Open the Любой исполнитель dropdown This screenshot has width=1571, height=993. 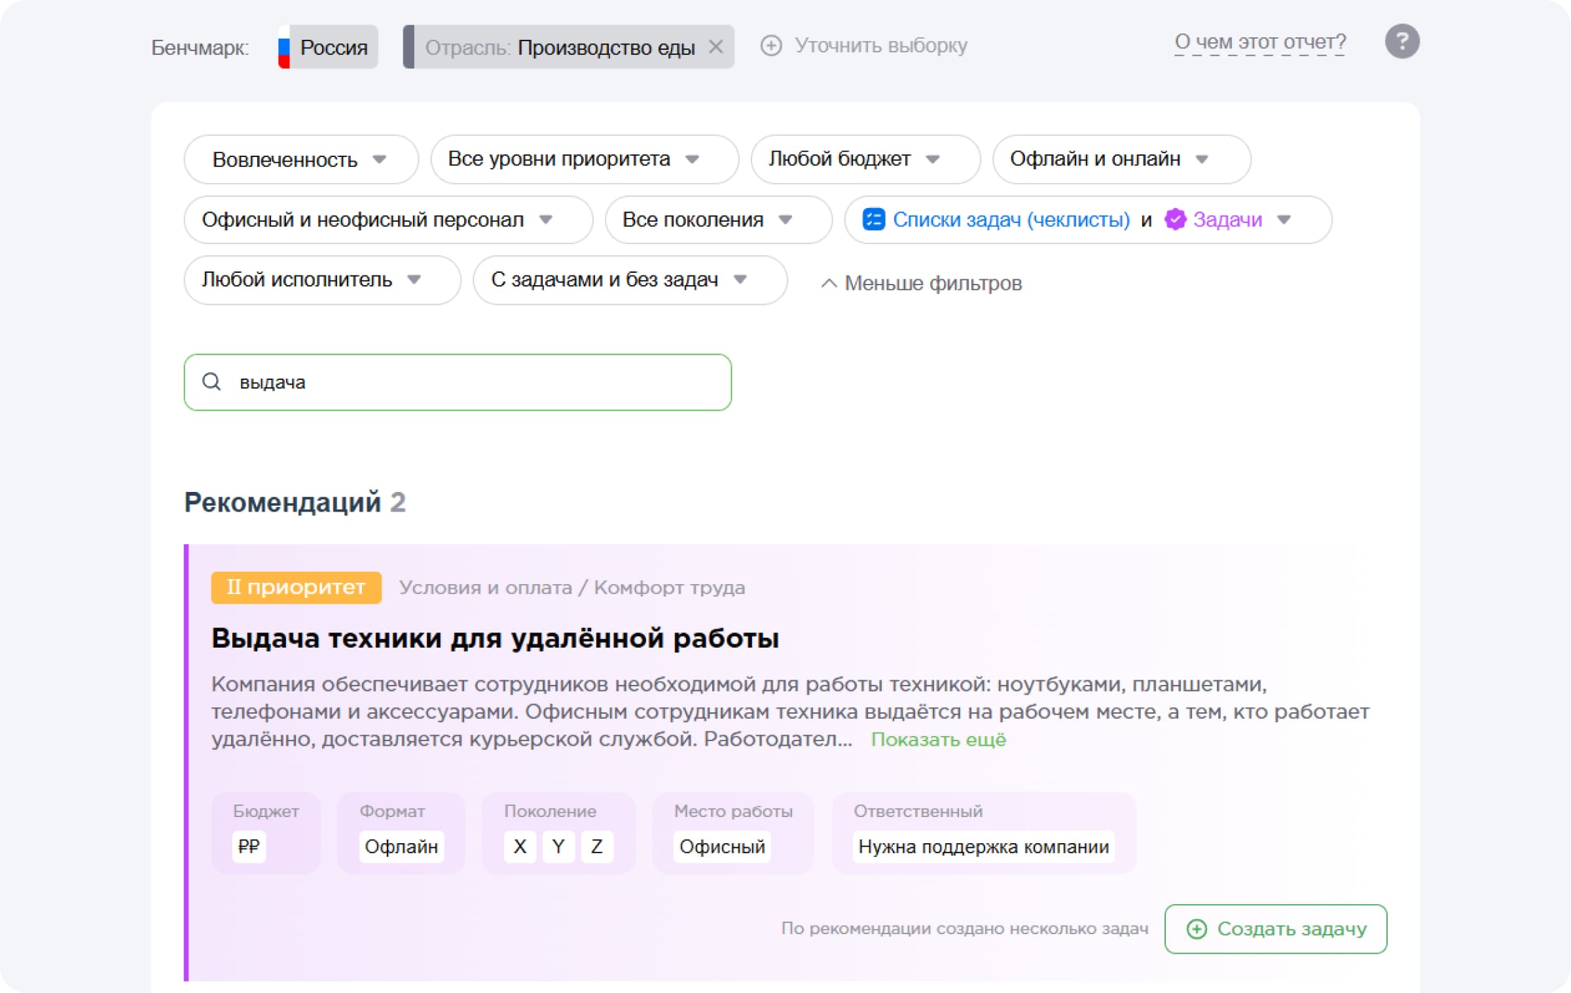click(322, 280)
